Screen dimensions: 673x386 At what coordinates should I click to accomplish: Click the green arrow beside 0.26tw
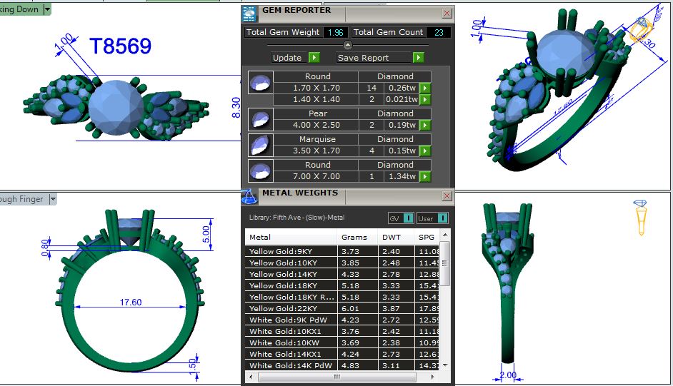425,88
